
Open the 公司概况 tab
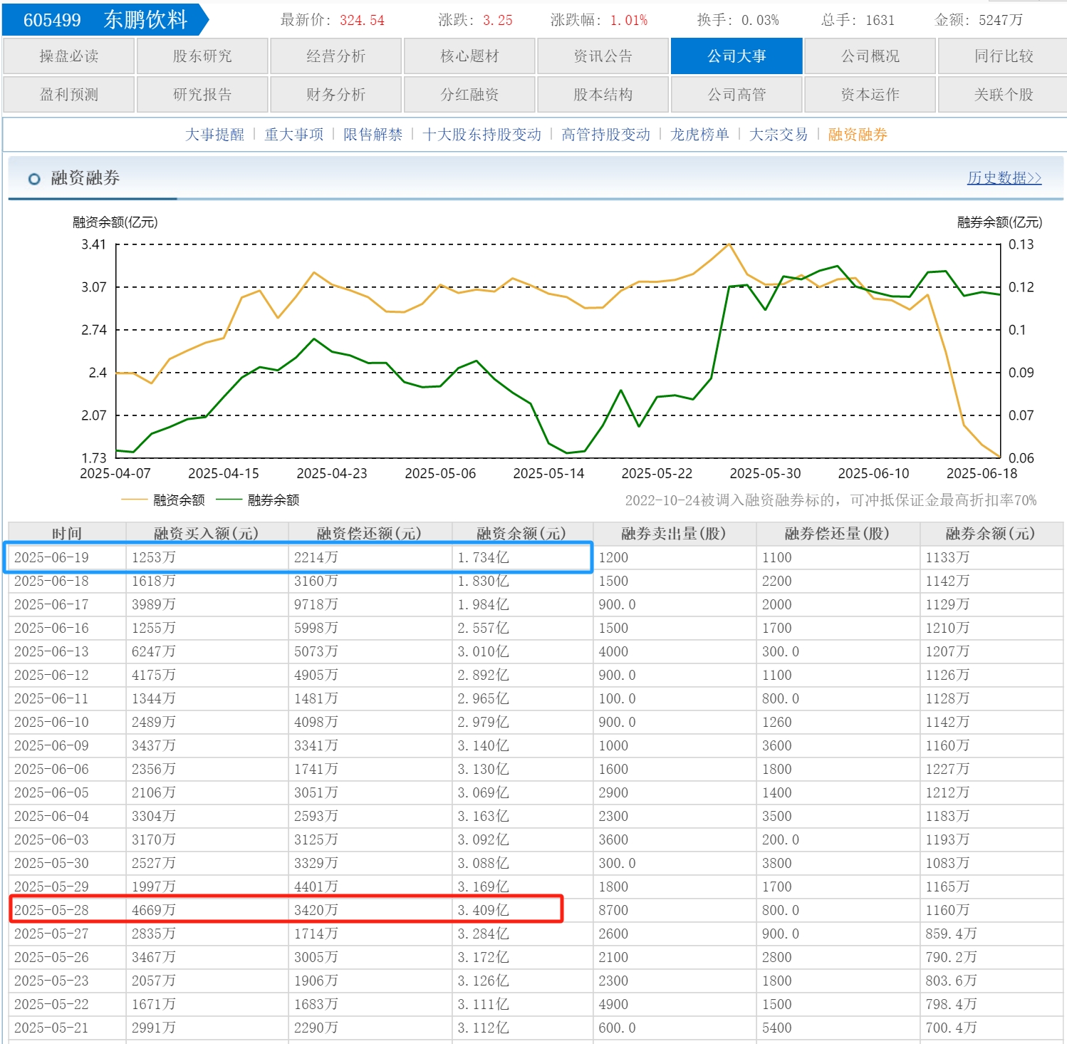(x=870, y=56)
